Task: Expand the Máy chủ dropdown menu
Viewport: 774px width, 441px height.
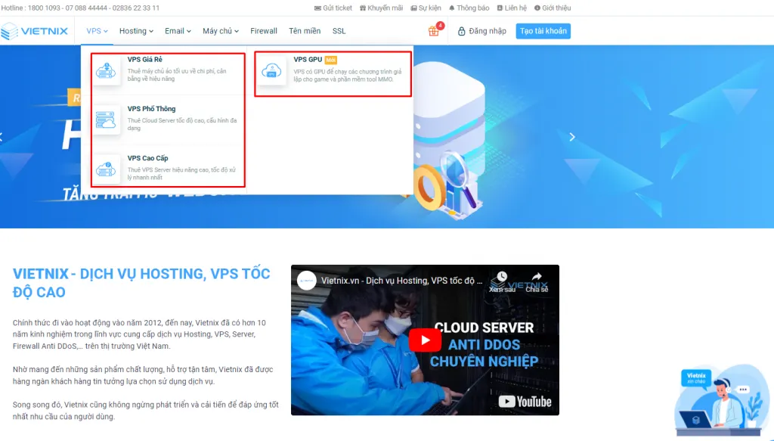Action: pyautogui.click(x=221, y=31)
